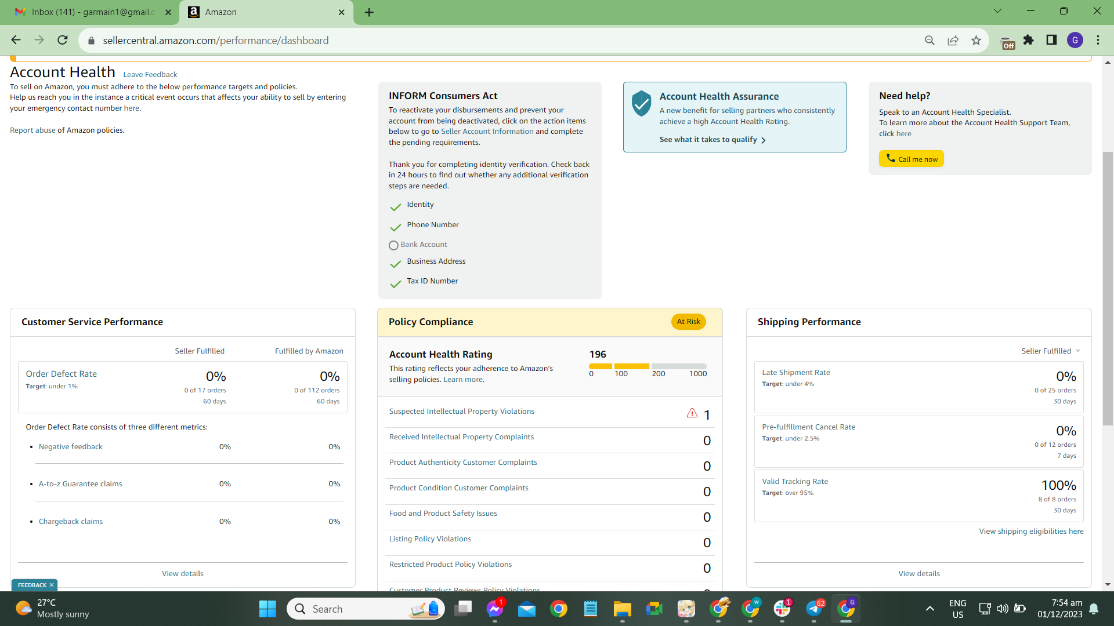Open the Late Shipment Rate link
This screenshot has height=626, width=1114.
coord(796,373)
